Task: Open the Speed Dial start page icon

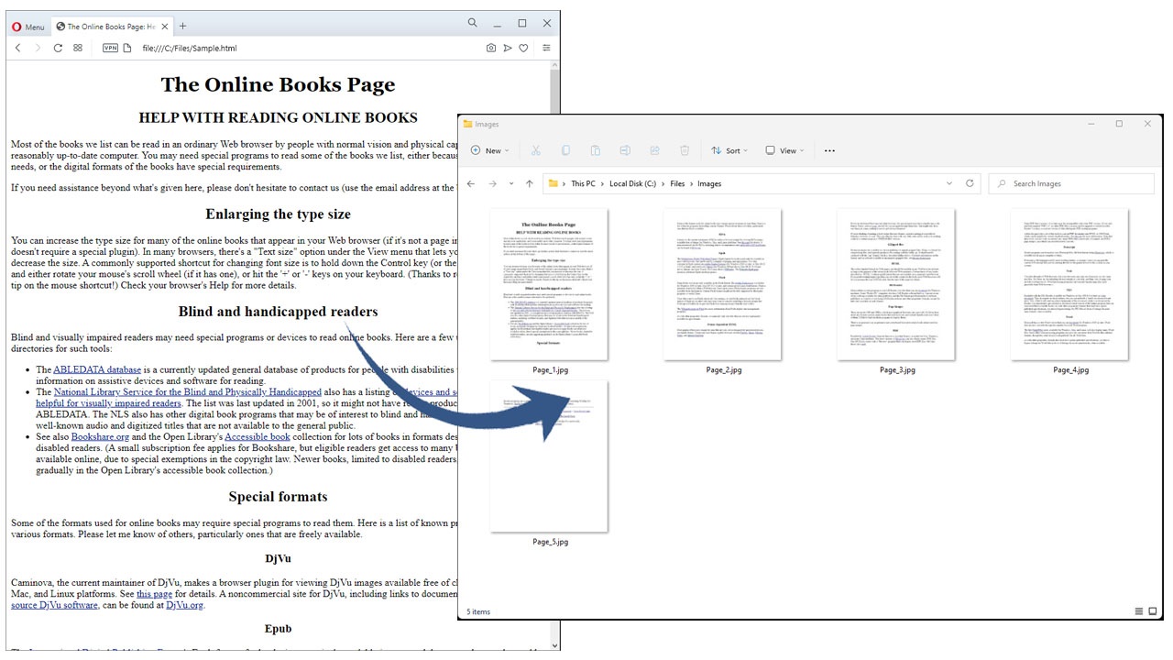Action: [78, 48]
